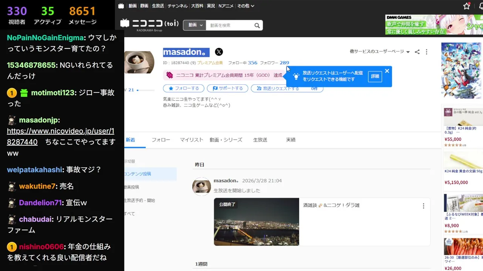Click masadon's profile avatar image
Viewport: 483px width, 271px height.
139,62
